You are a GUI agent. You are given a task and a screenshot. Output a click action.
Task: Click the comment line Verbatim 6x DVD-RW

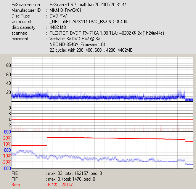tap(75, 39)
